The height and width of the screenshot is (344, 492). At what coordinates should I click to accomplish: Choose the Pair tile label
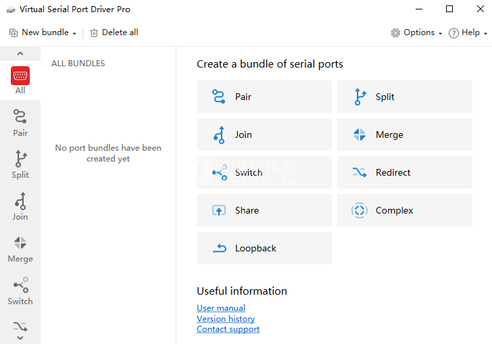(243, 97)
